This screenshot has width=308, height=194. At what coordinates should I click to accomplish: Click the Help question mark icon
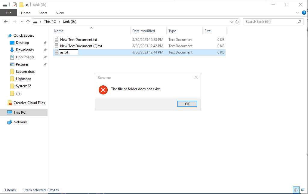point(304,13)
